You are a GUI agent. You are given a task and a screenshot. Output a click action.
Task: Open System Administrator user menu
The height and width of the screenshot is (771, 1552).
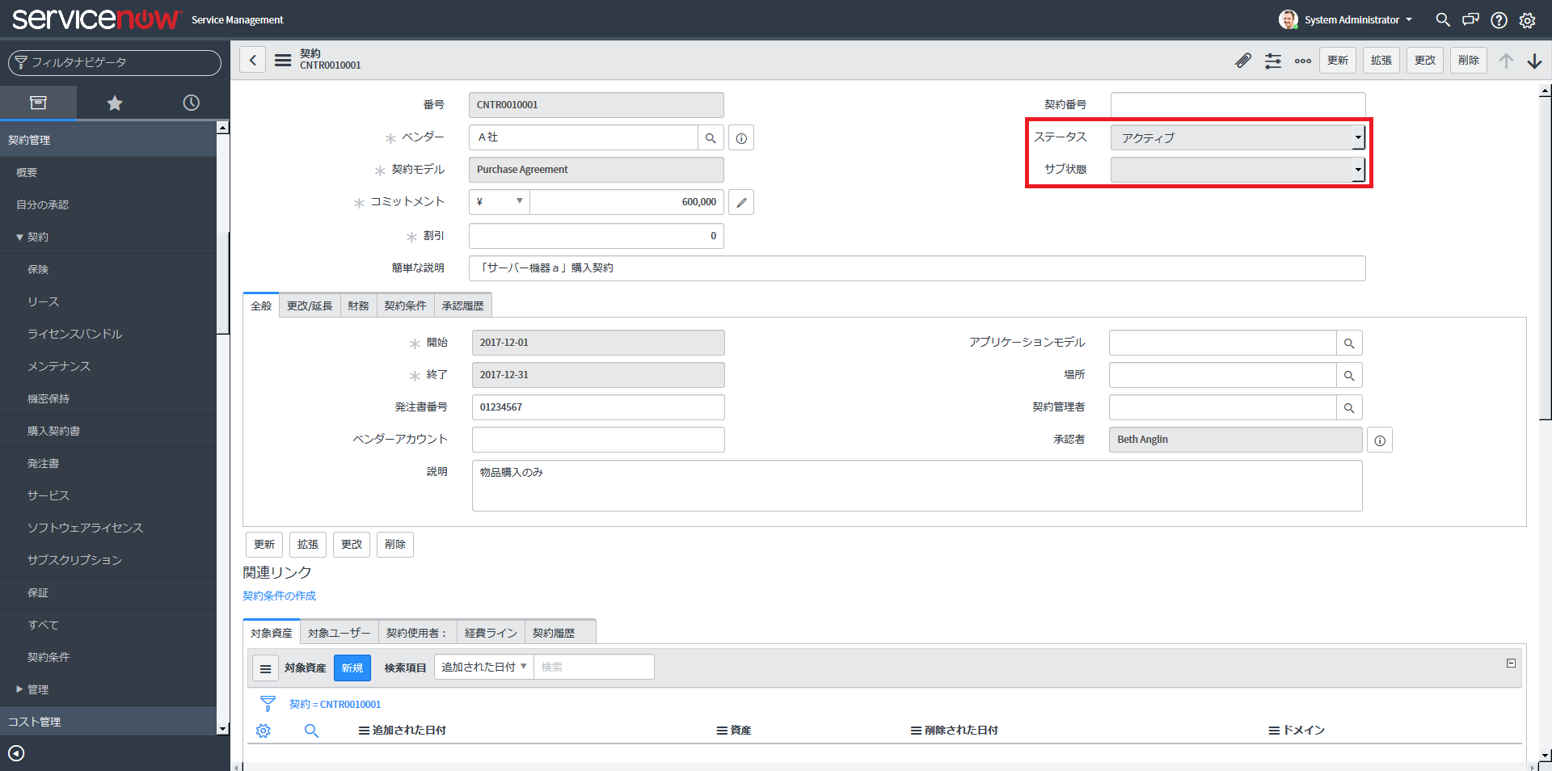[x=1346, y=19]
